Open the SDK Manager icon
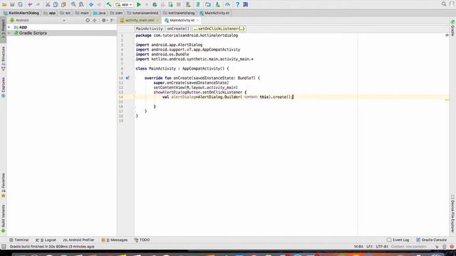This screenshot has height=256, width=456. [217, 4]
